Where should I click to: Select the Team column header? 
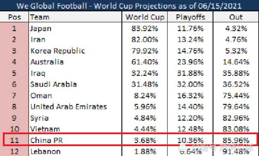75,17
